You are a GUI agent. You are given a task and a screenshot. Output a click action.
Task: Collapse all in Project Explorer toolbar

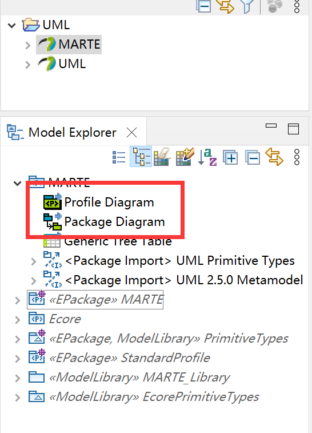click(203, 6)
